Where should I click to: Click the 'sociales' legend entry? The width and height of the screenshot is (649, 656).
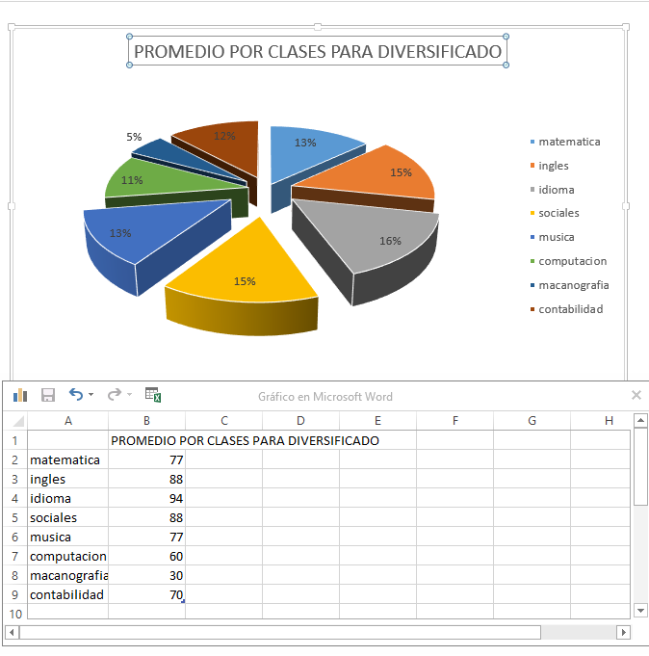555,213
